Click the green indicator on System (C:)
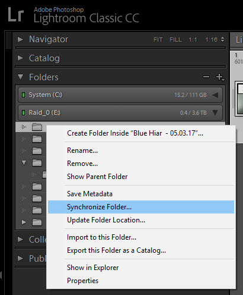 point(23,95)
